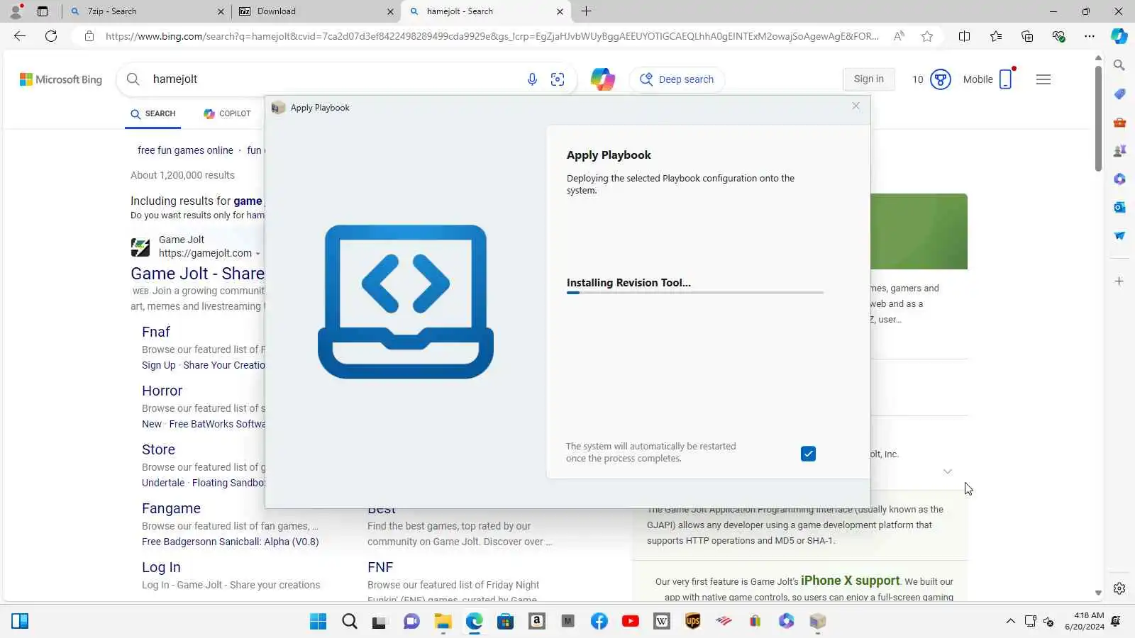Open Bing visual search camera icon
Image resolution: width=1135 pixels, height=638 pixels.
tap(558, 79)
